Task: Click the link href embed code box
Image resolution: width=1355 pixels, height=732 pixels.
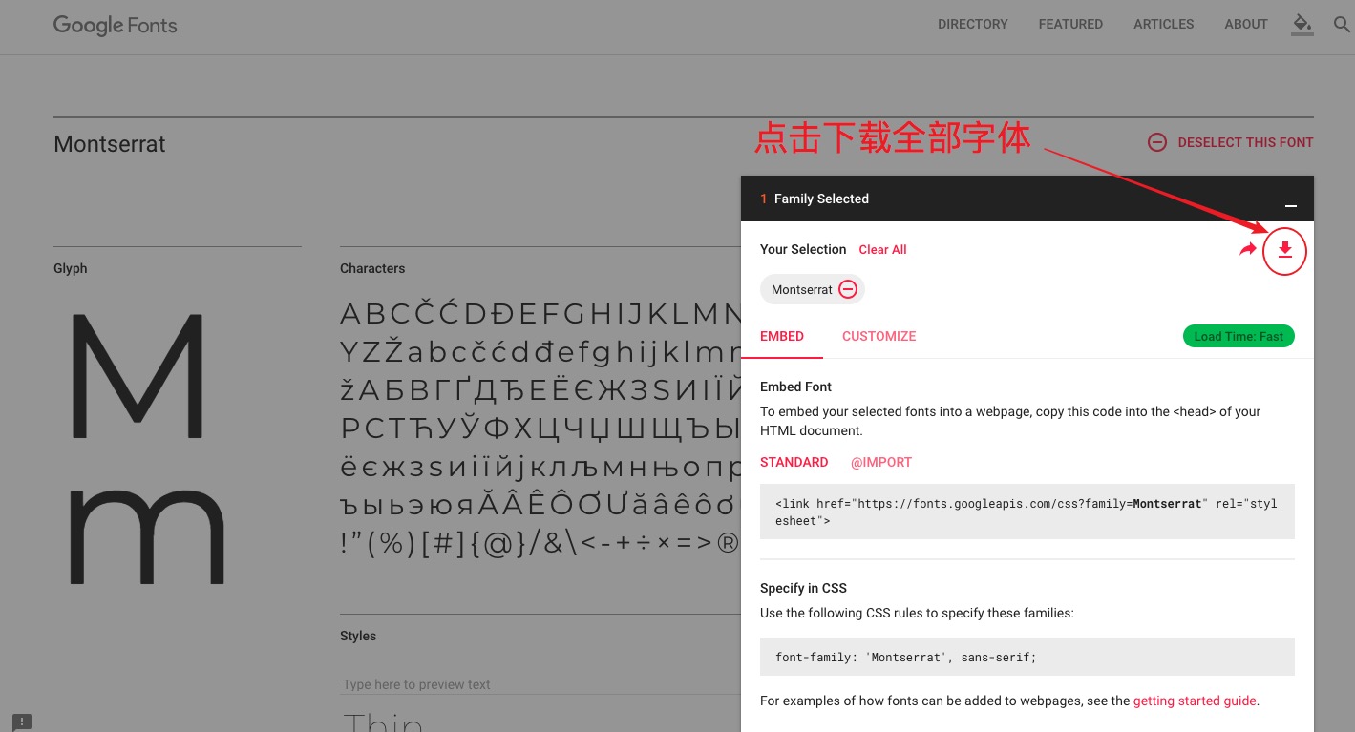Action: 1027,512
